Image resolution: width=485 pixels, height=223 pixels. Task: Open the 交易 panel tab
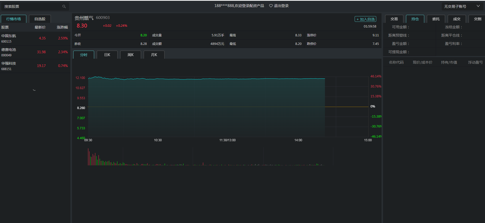coord(394,19)
